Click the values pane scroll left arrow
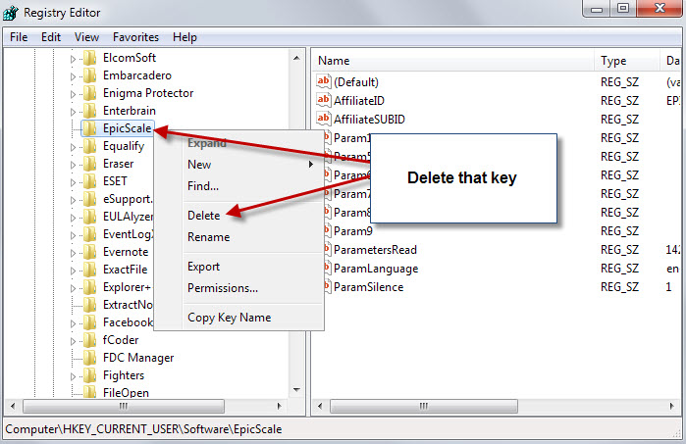This screenshot has width=686, height=444. (320, 407)
